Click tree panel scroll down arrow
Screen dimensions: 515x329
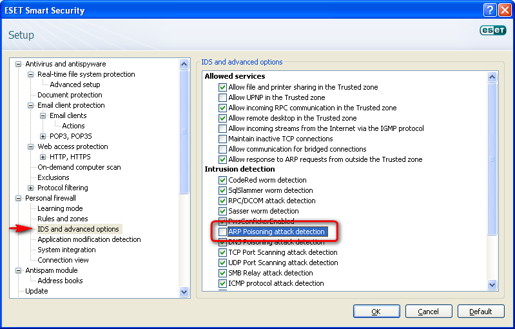(184, 292)
